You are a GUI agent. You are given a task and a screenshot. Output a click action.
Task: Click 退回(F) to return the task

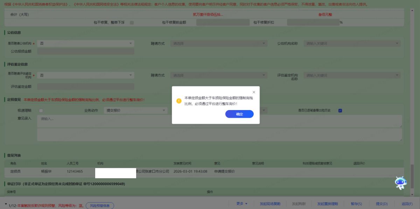[x=407, y=204]
